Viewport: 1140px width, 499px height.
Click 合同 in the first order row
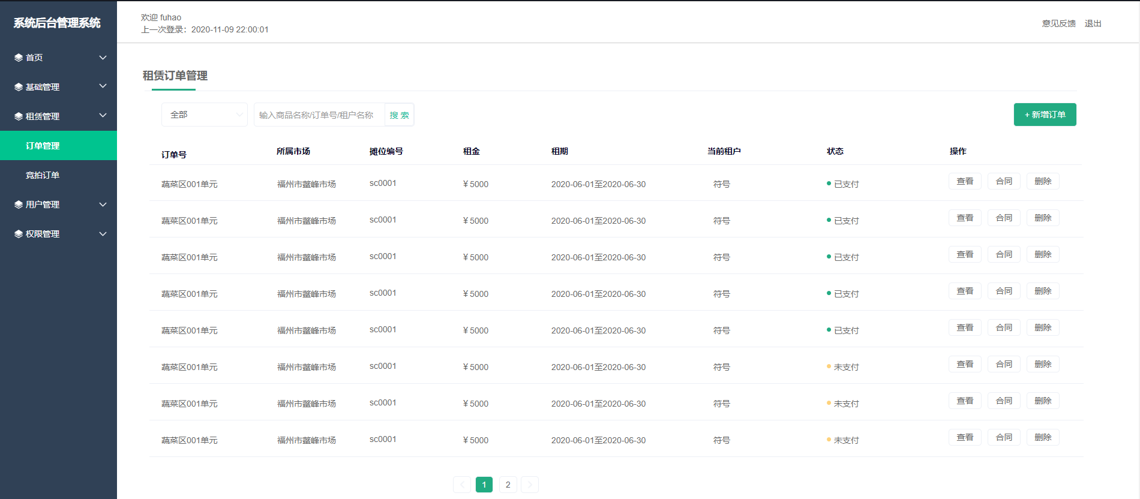1004,181
